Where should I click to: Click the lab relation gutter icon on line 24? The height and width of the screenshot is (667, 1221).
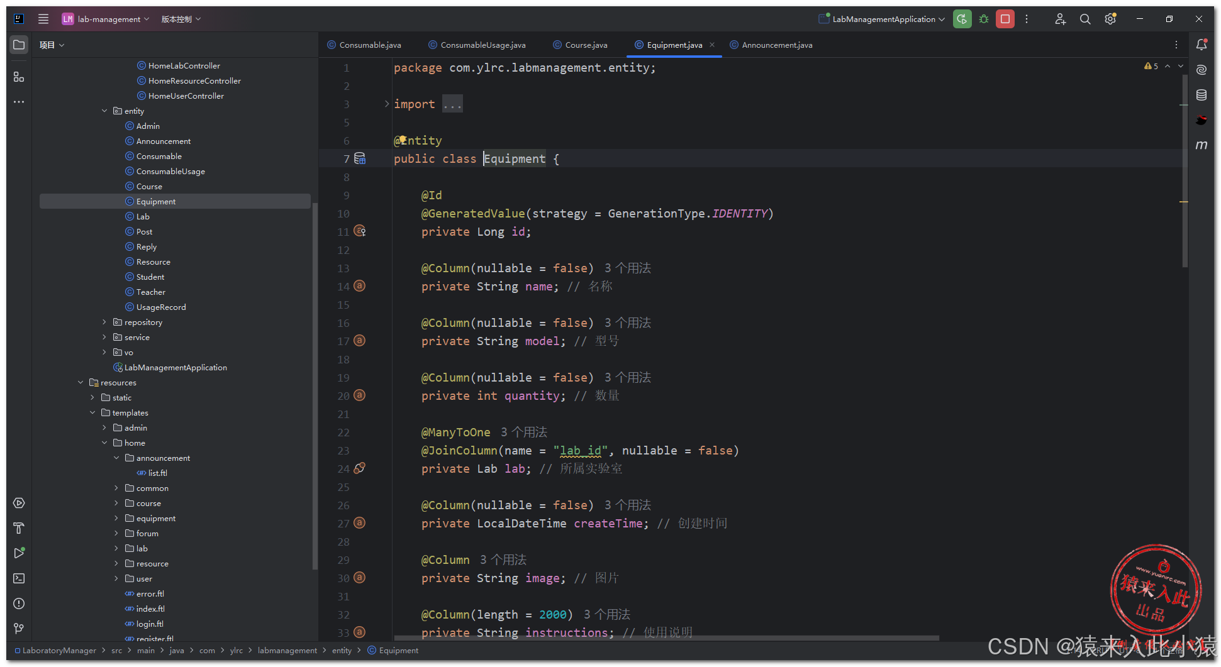pos(359,468)
